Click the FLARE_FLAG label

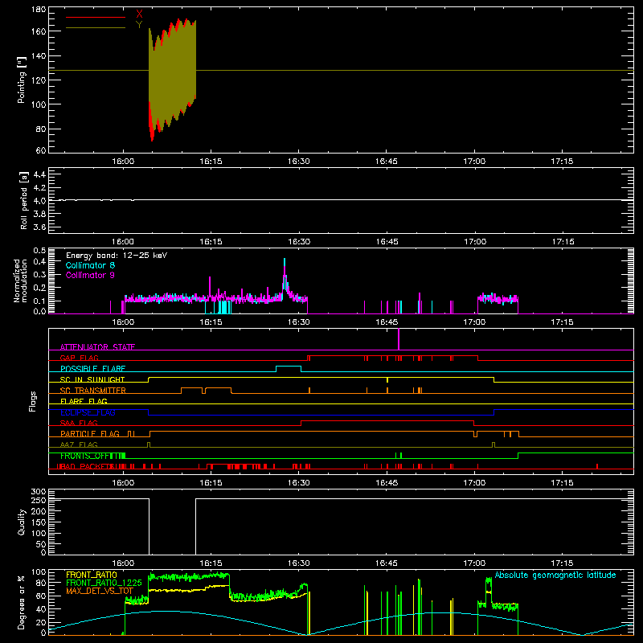84,401
